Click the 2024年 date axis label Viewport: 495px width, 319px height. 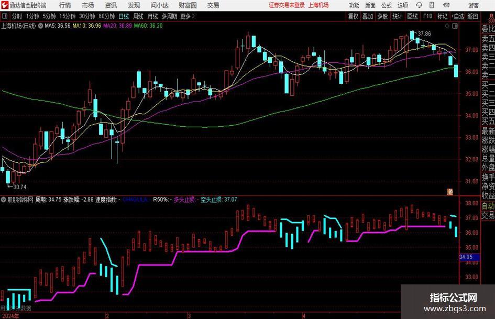click(x=10, y=316)
